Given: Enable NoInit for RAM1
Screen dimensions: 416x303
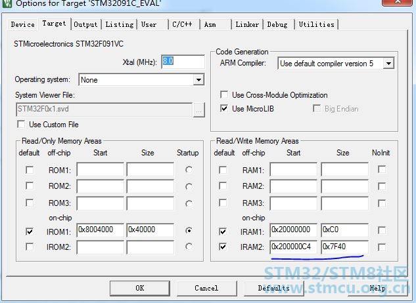Looking at the screenshot, I should (382, 169).
